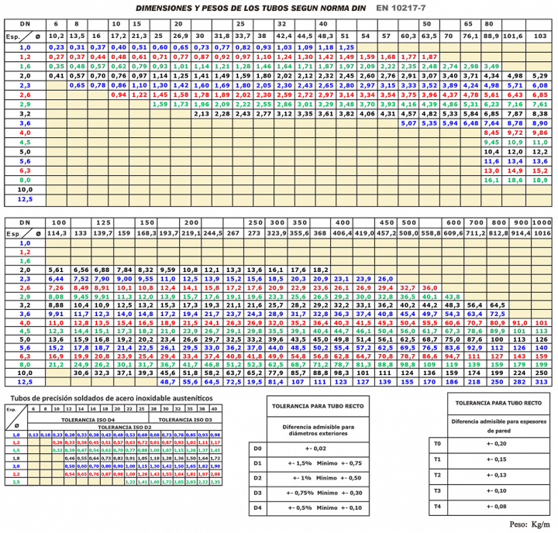
Task: Select the last value row of middle tolerance table
Action: [308, 507]
